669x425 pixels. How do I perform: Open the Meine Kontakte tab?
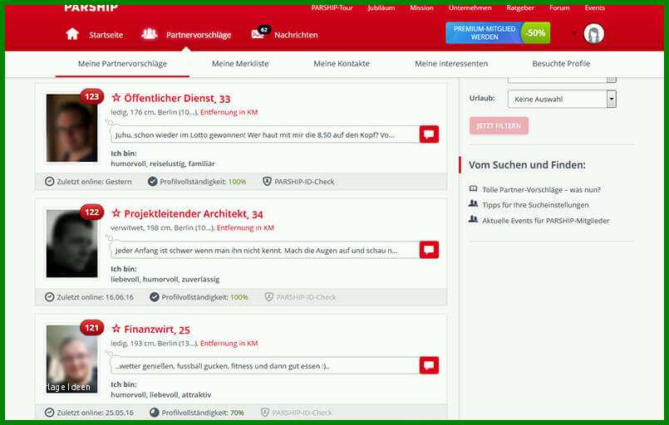click(x=342, y=64)
